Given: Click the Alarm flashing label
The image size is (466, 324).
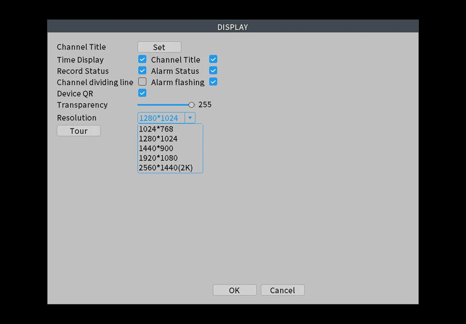Looking at the screenshot, I should click(178, 82).
